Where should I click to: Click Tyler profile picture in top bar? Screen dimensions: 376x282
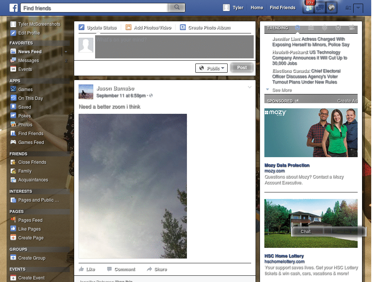point(226,8)
